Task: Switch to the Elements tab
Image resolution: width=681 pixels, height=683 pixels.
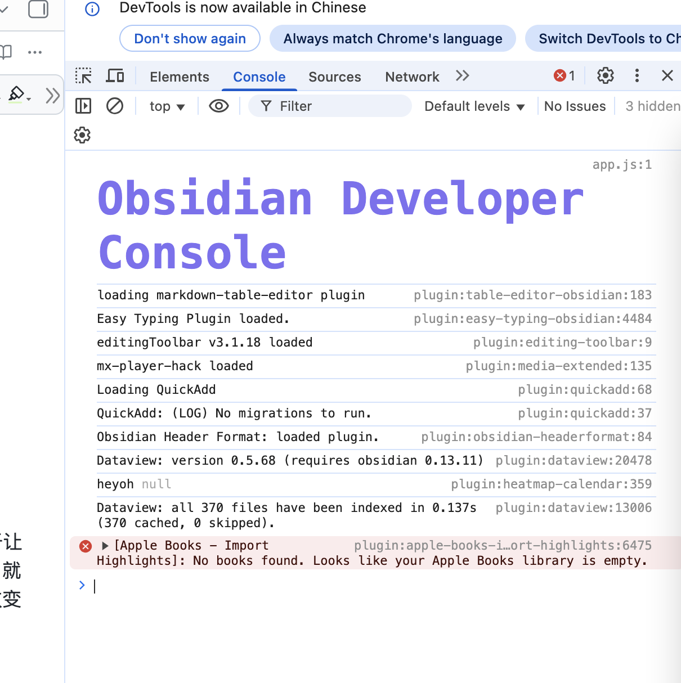Action: click(x=179, y=77)
